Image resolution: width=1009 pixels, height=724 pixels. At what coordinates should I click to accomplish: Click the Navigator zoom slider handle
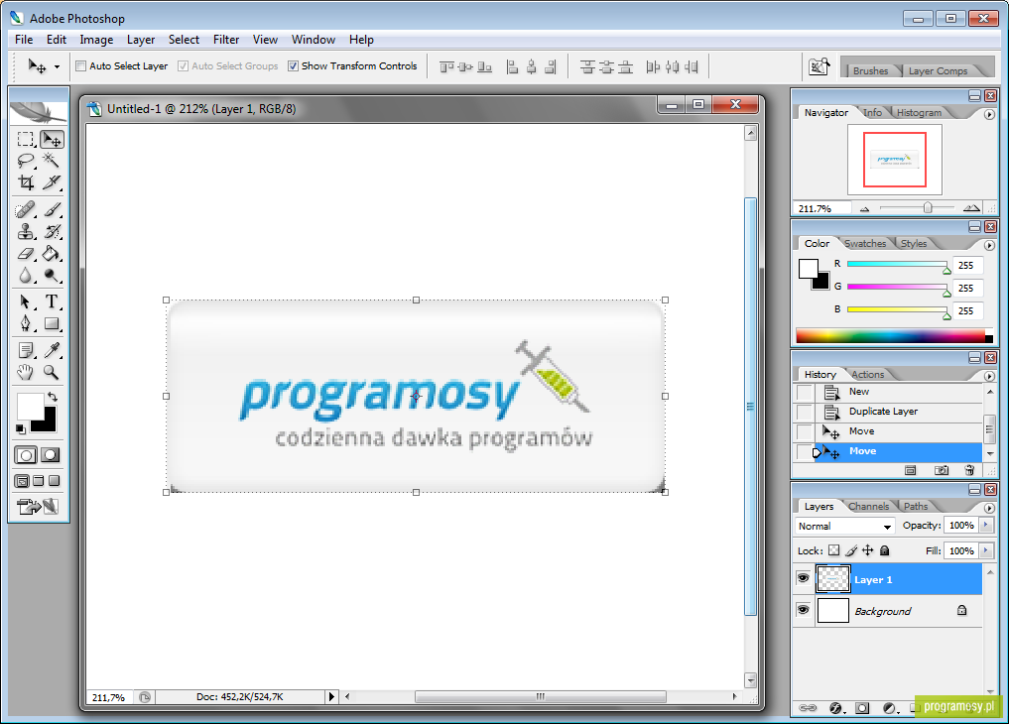tap(928, 207)
